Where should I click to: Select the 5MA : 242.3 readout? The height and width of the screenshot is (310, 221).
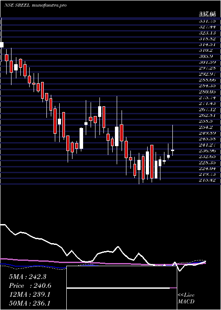[x=27, y=277]
